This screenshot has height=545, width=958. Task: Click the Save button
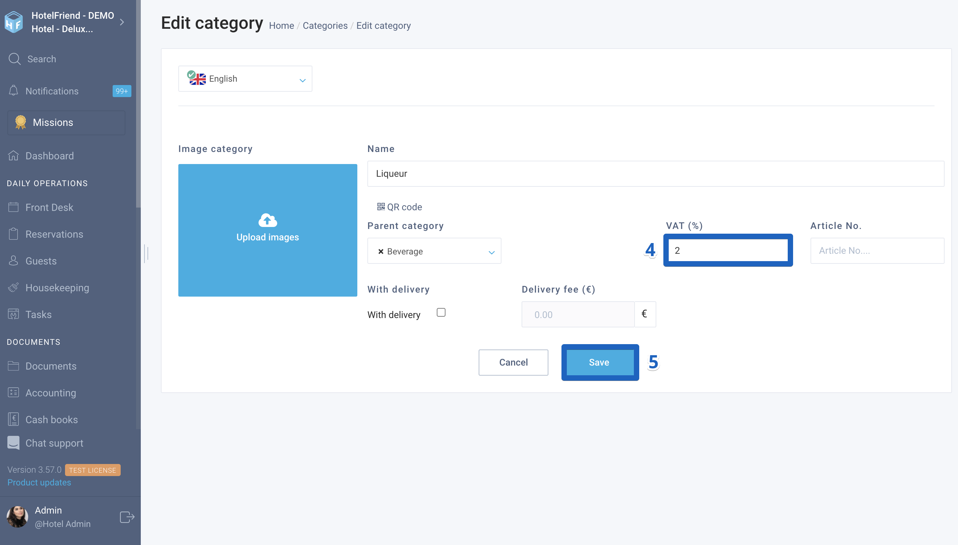coord(600,362)
